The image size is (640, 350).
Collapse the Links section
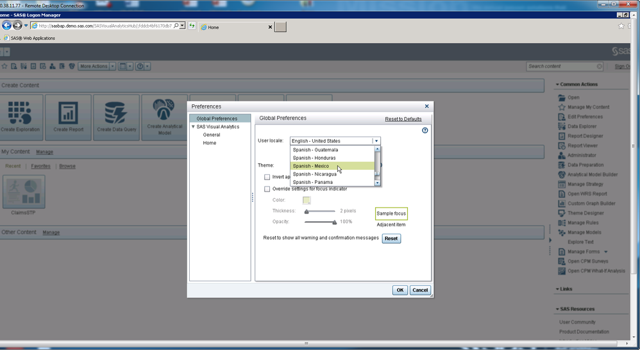pos(557,289)
